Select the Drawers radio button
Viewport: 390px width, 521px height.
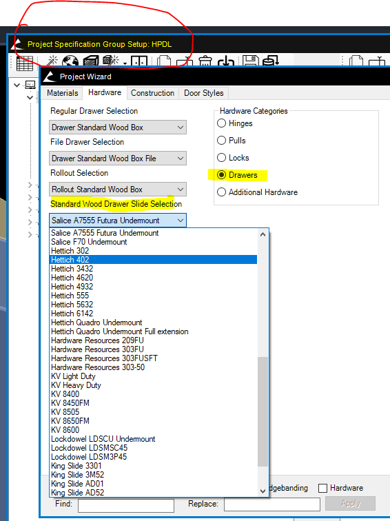[221, 175]
